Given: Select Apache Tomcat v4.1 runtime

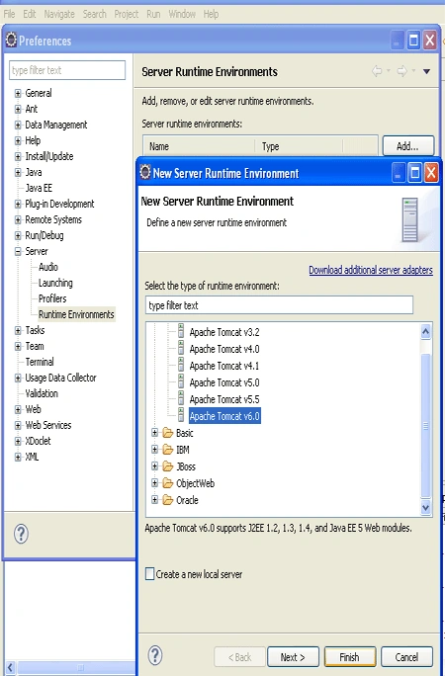Looking at the screenshot, I should pyautogui.click(x=224, y=366).
